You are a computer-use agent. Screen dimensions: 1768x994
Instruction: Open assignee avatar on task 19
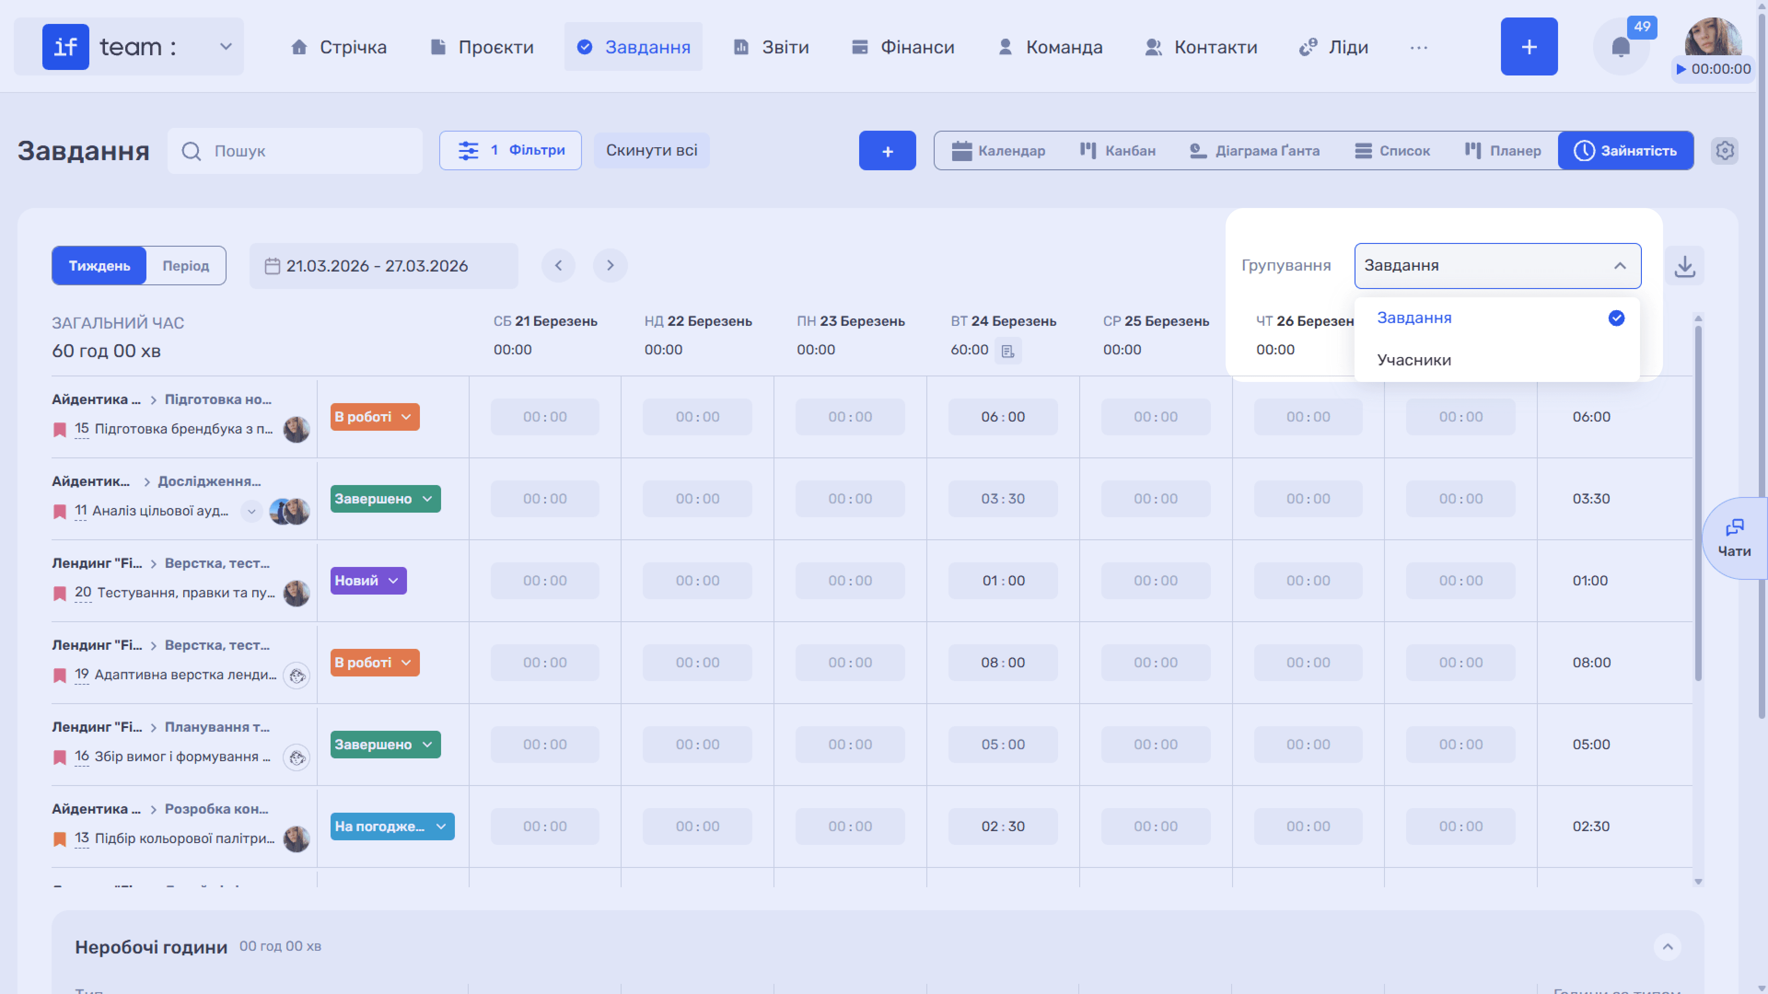coord(297,676)
